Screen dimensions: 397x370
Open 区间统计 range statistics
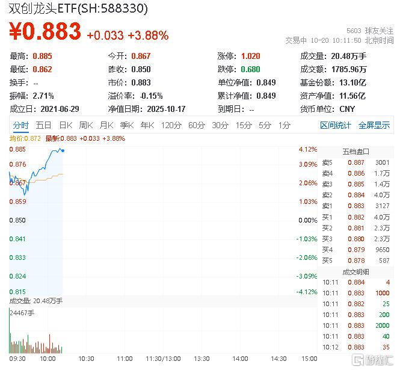point(336,125)
